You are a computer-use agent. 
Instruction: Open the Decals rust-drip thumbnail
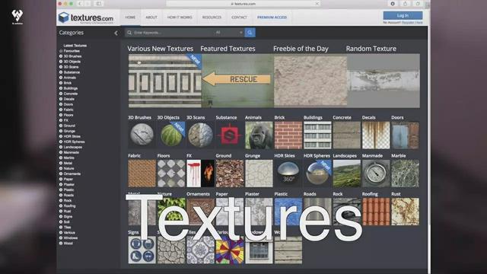(x=376, y=135)
